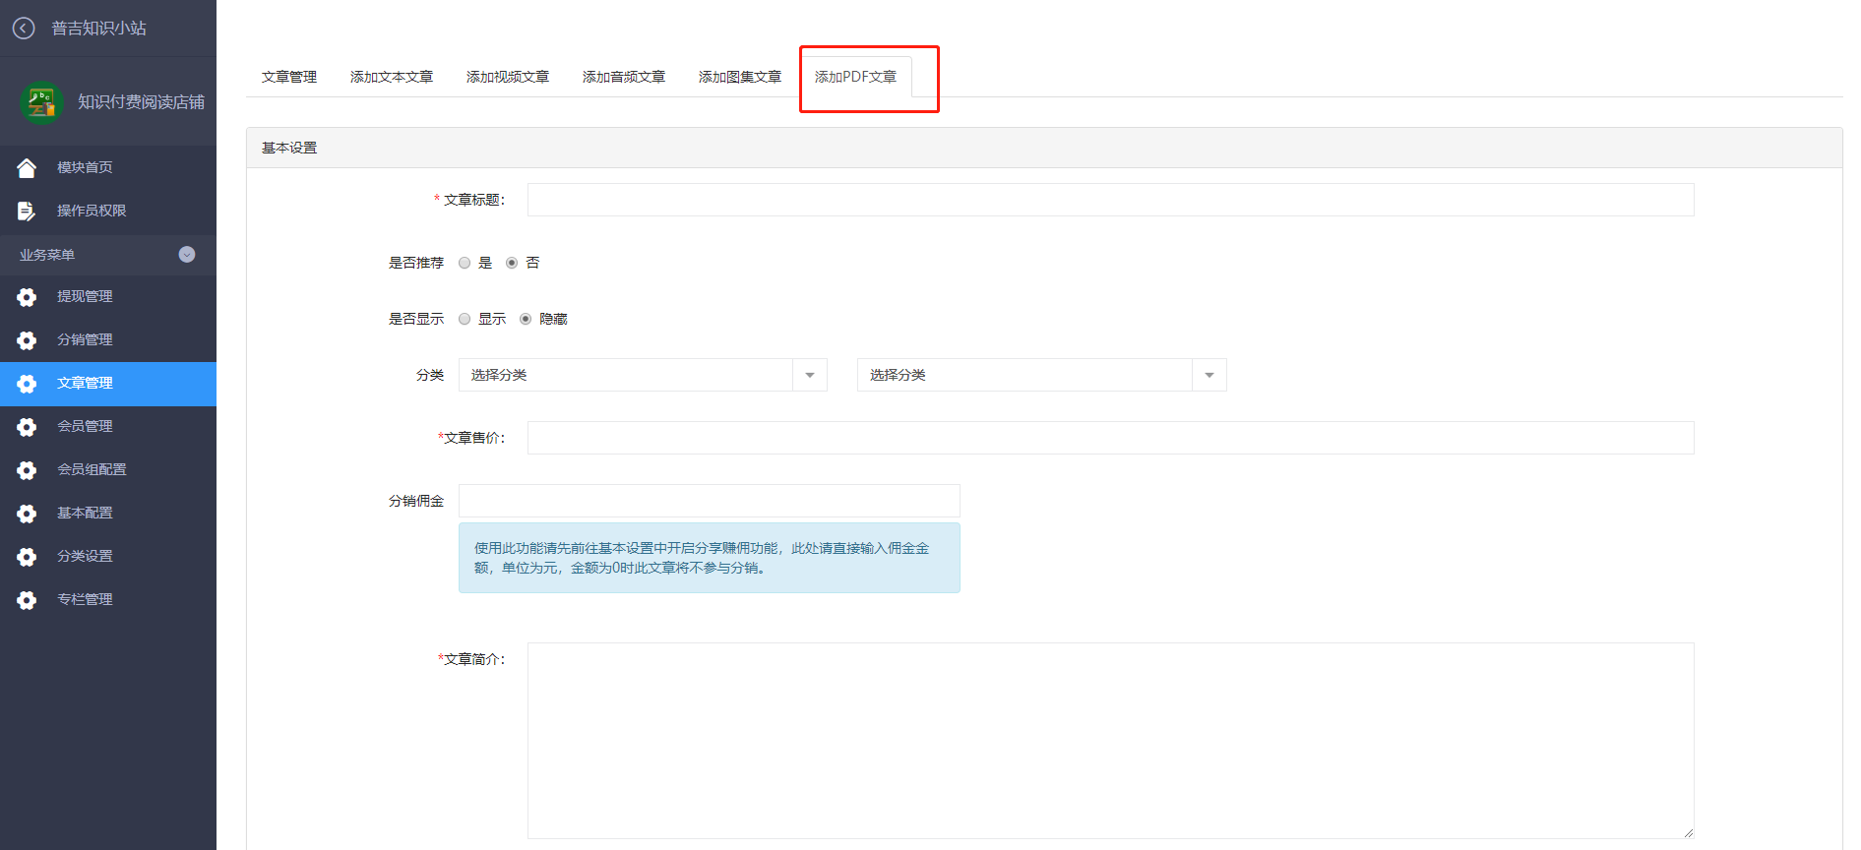Click the back arrow icon beside 普吉知识小站
This screenshot has height=850, width=1861.
pos(24,29)
